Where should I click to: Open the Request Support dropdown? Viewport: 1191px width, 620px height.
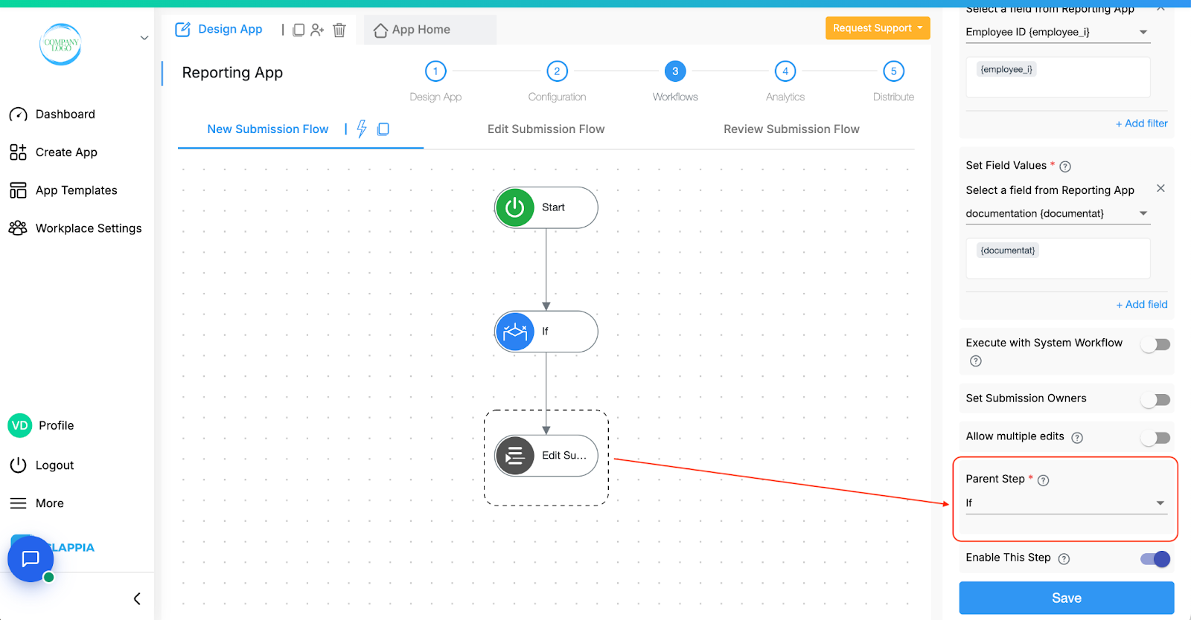878,28
